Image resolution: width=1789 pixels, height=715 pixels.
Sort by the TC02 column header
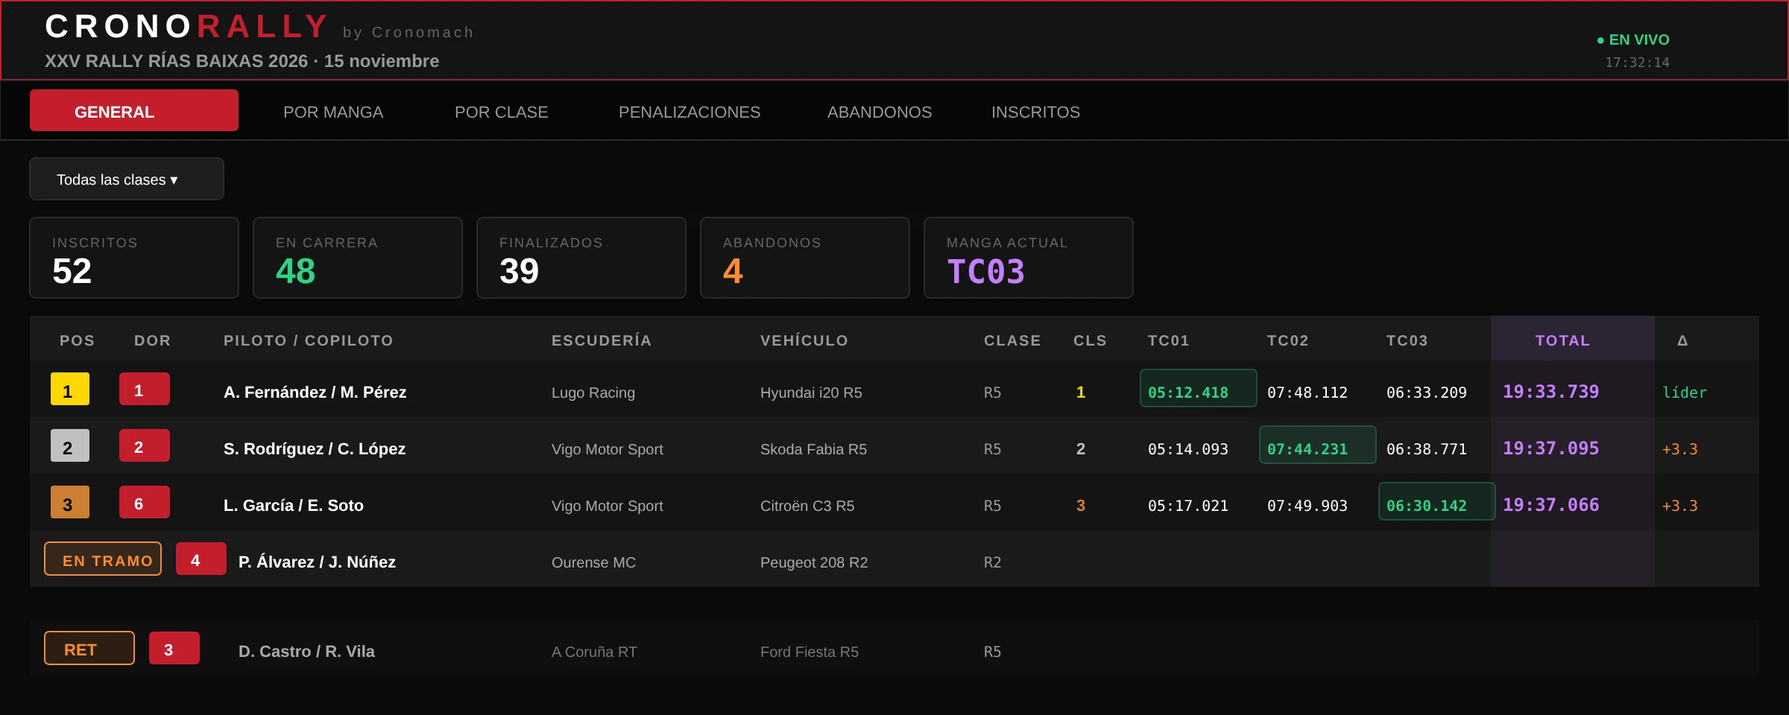point(1288,340)
